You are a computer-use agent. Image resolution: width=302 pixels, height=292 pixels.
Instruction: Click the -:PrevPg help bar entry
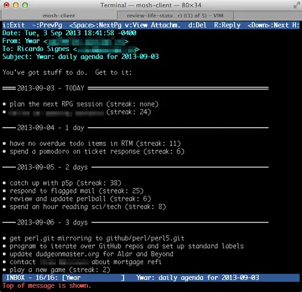(47, 25)
